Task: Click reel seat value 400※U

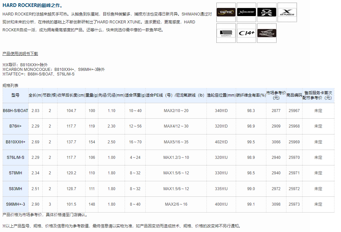Action: tap(221, 204)
